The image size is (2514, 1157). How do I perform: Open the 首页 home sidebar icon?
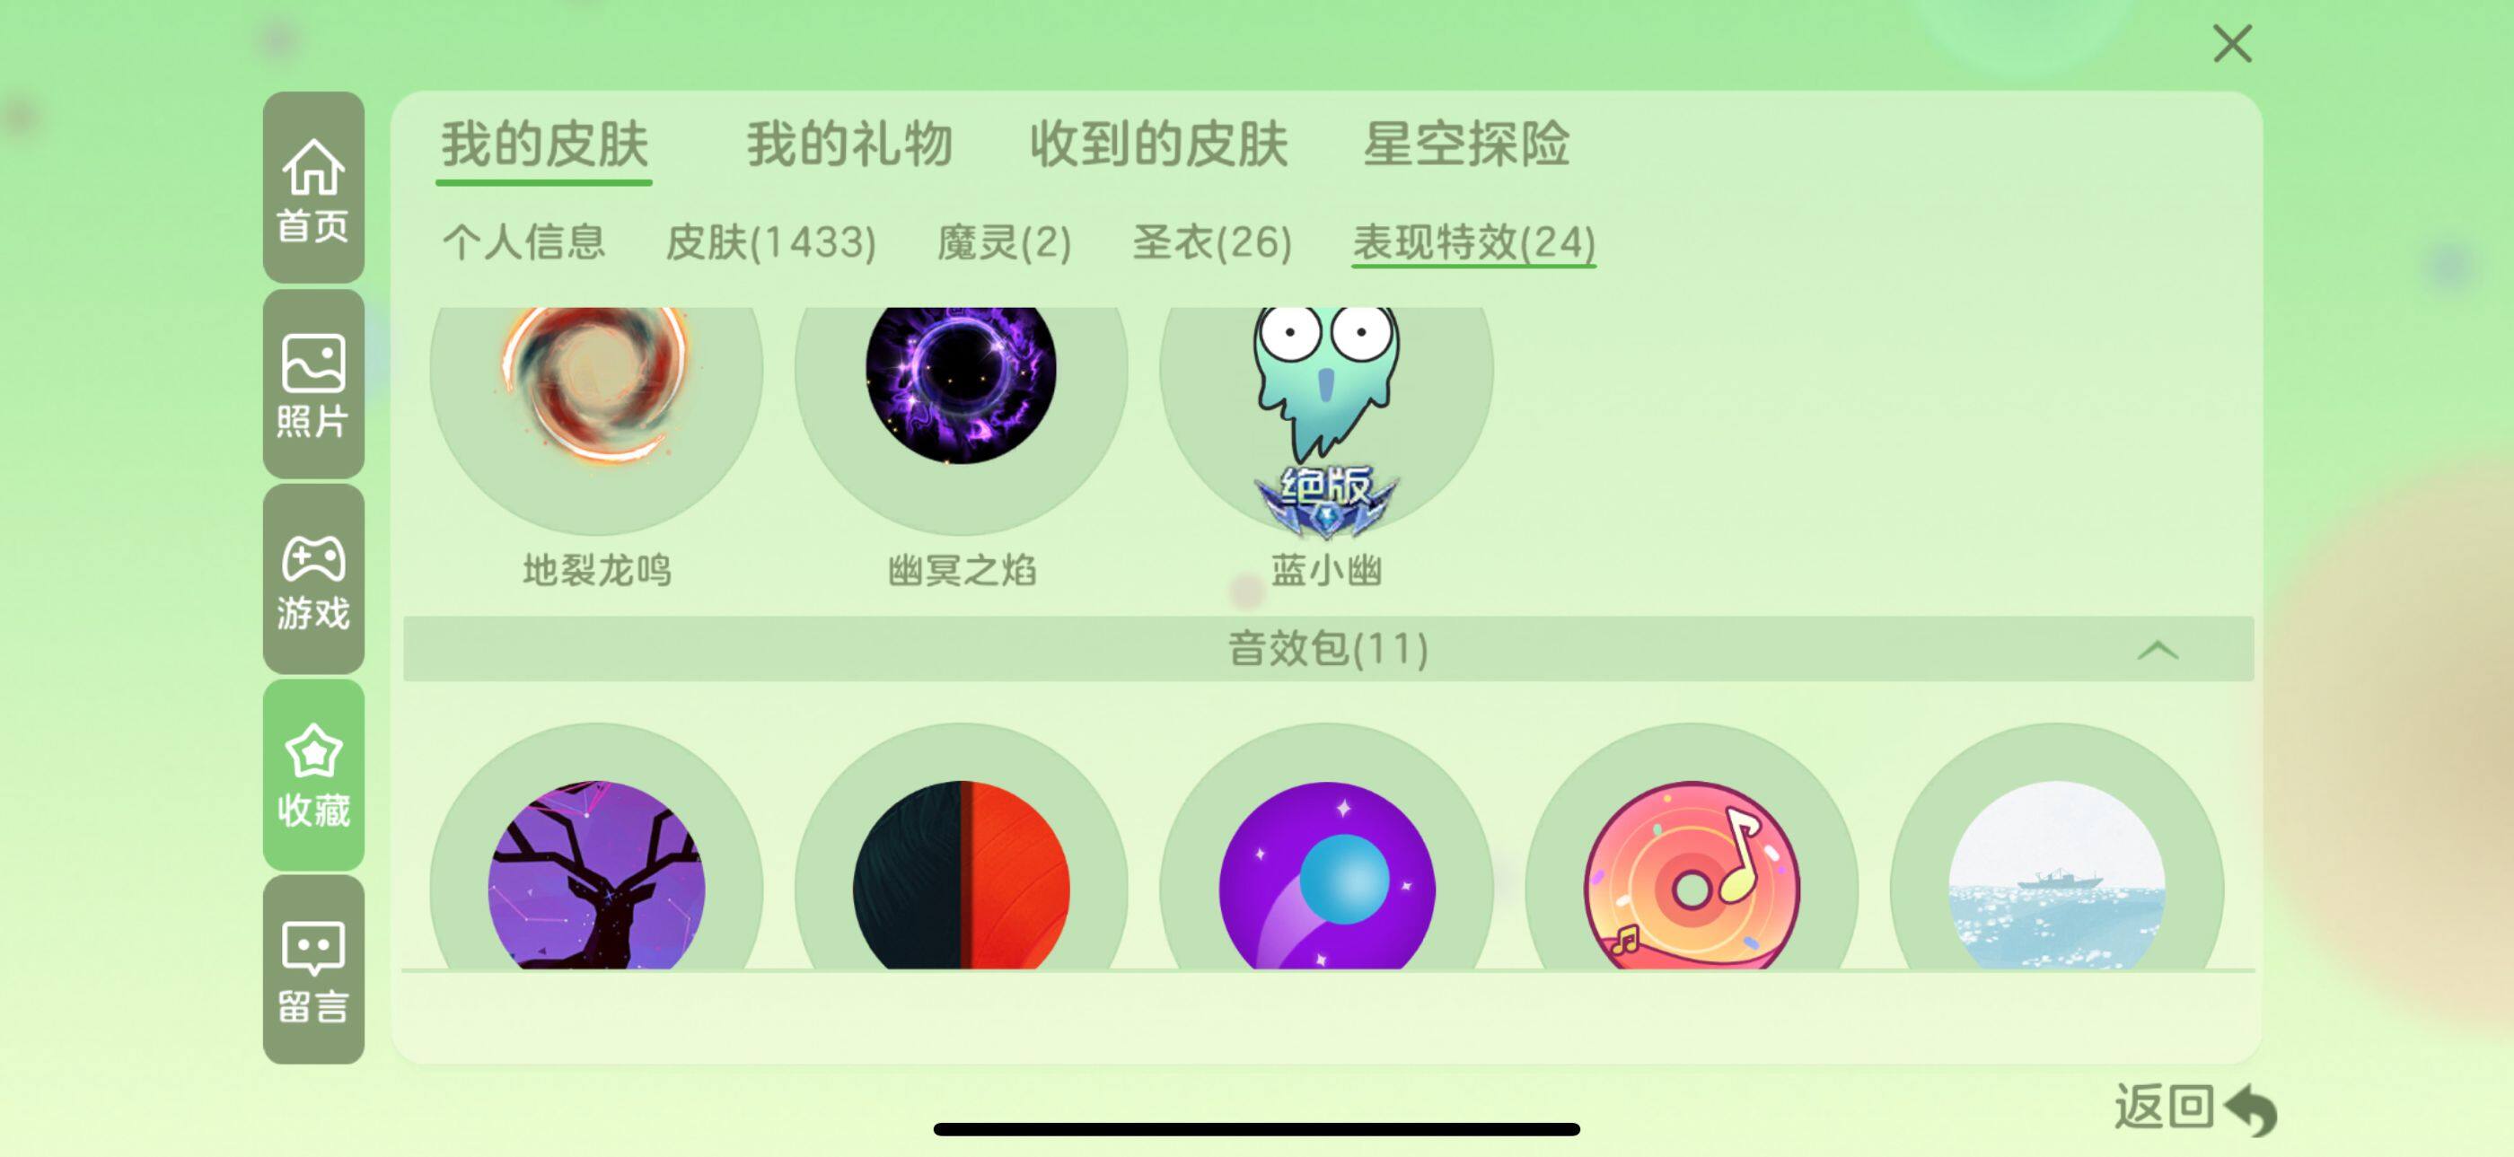(313, 188)
